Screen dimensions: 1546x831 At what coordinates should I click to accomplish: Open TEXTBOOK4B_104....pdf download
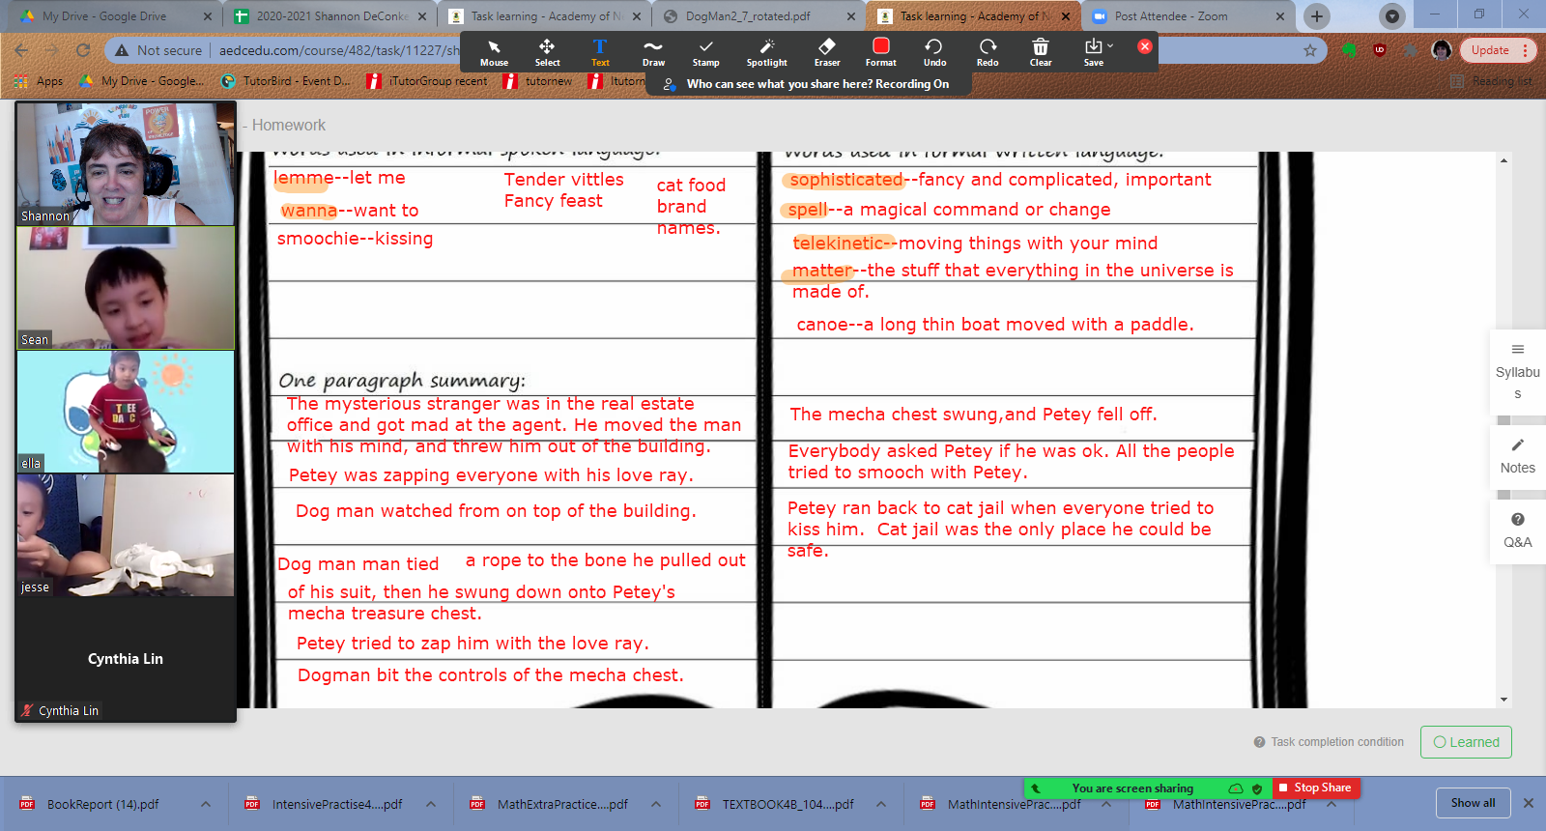787,804
